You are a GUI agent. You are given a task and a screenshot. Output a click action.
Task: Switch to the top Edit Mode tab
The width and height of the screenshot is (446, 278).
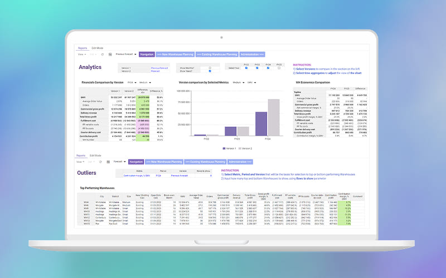[x=96, y=48]
